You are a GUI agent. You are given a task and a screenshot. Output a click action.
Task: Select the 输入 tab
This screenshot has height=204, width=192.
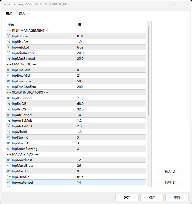(22, 14)
